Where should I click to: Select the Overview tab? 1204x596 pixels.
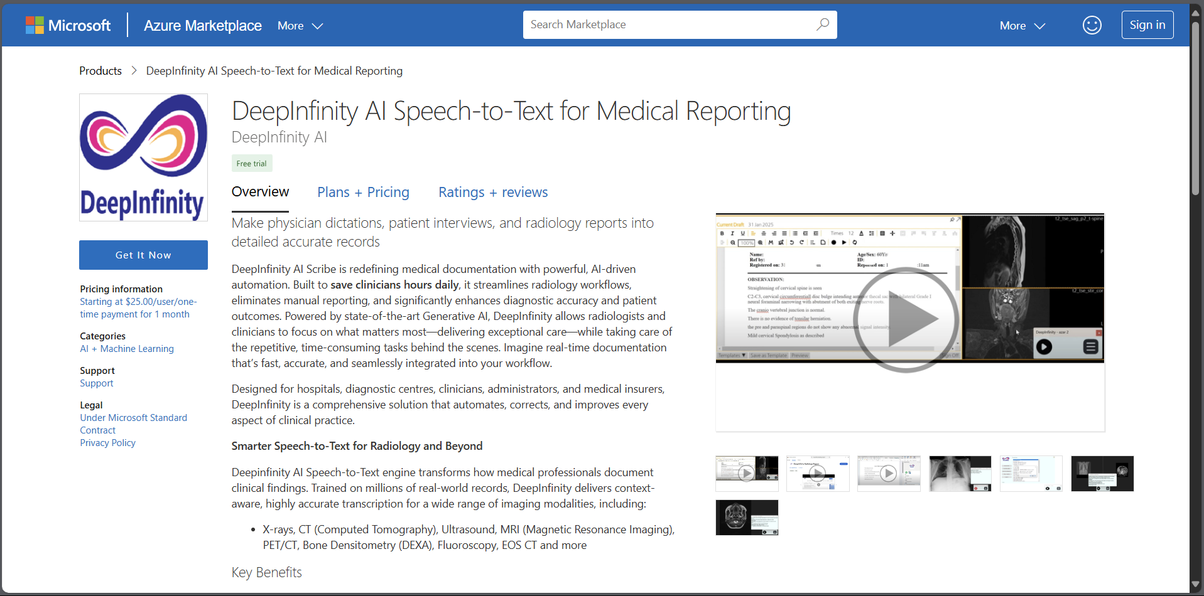[x=260, y=192]
